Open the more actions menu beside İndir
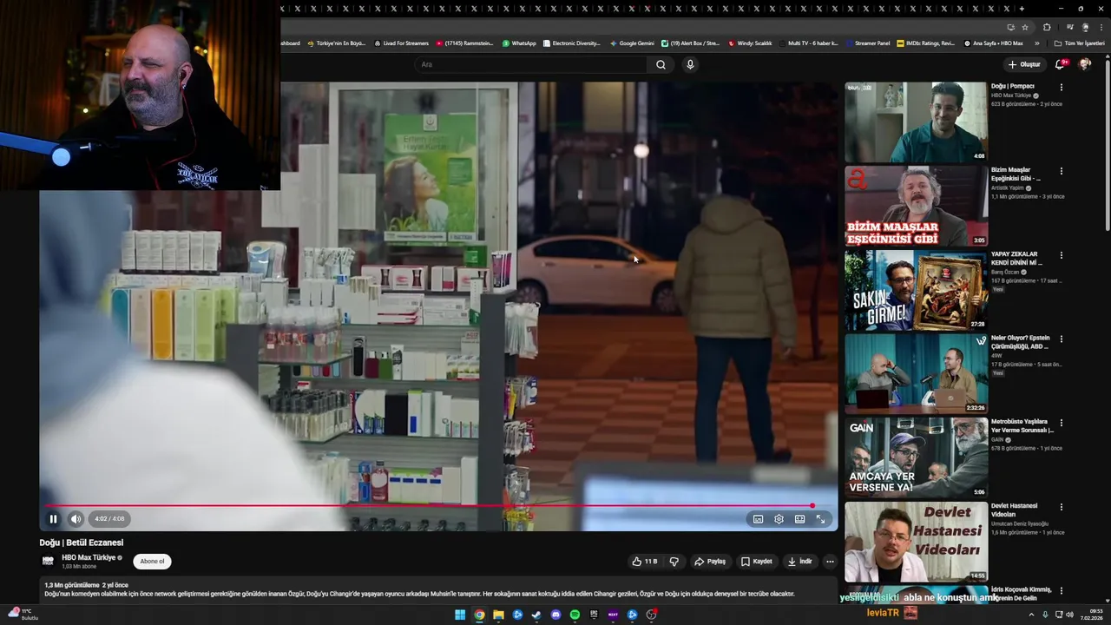 [830, 562]
